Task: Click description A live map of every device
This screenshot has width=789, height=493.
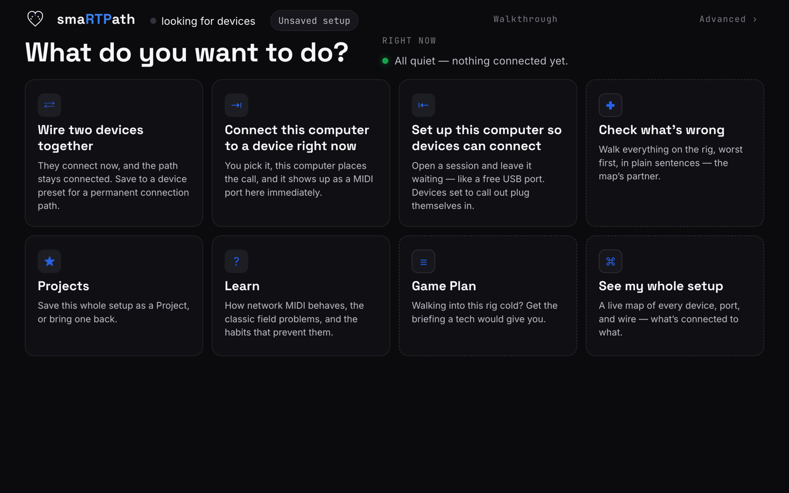Action: coord(668,319)
